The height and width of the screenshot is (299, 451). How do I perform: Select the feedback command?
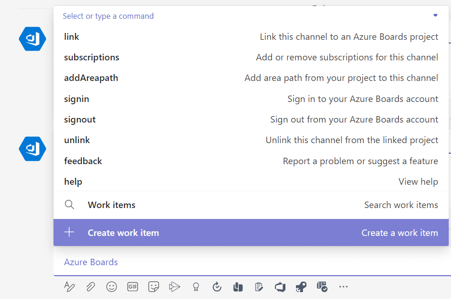251,161
